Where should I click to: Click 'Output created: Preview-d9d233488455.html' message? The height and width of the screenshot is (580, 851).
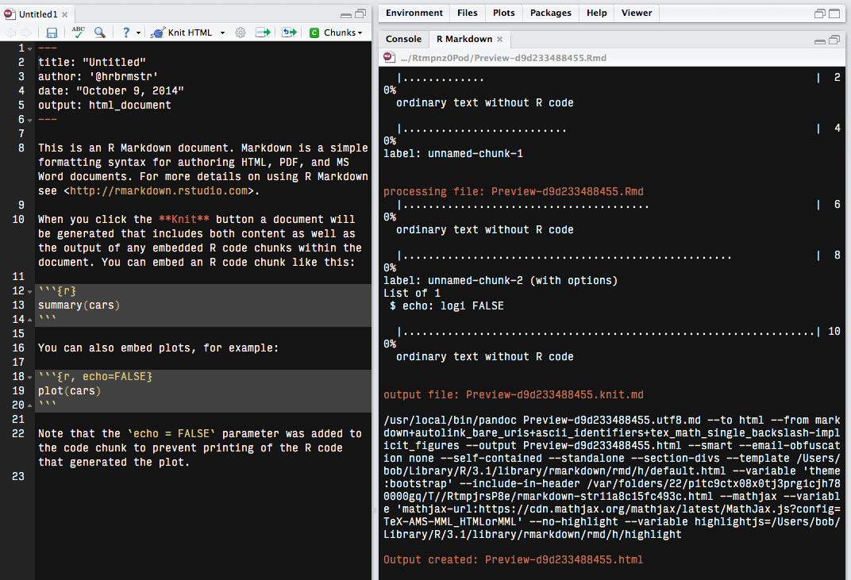tap(513, 559)
